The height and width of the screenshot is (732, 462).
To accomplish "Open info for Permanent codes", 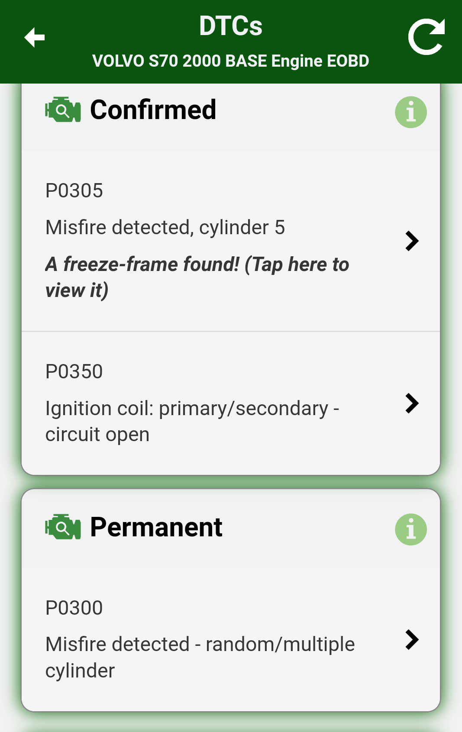I will point(410,529).
